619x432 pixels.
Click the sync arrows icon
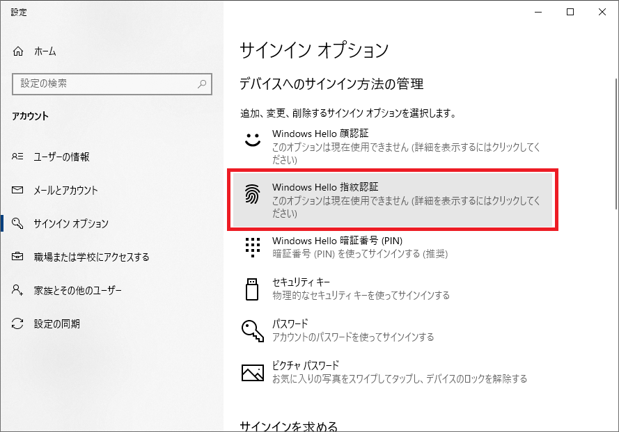tap(17, 323)
